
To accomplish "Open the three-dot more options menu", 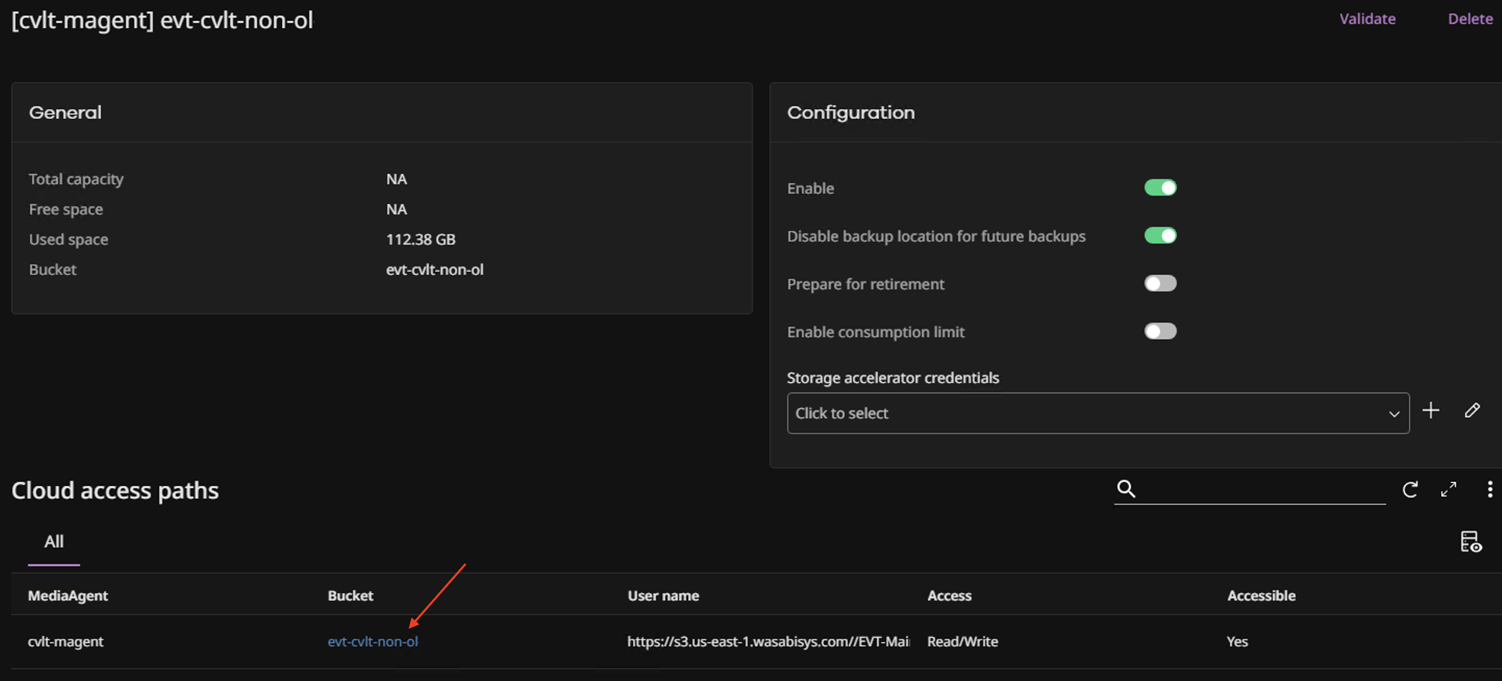I will (1490, 489).
